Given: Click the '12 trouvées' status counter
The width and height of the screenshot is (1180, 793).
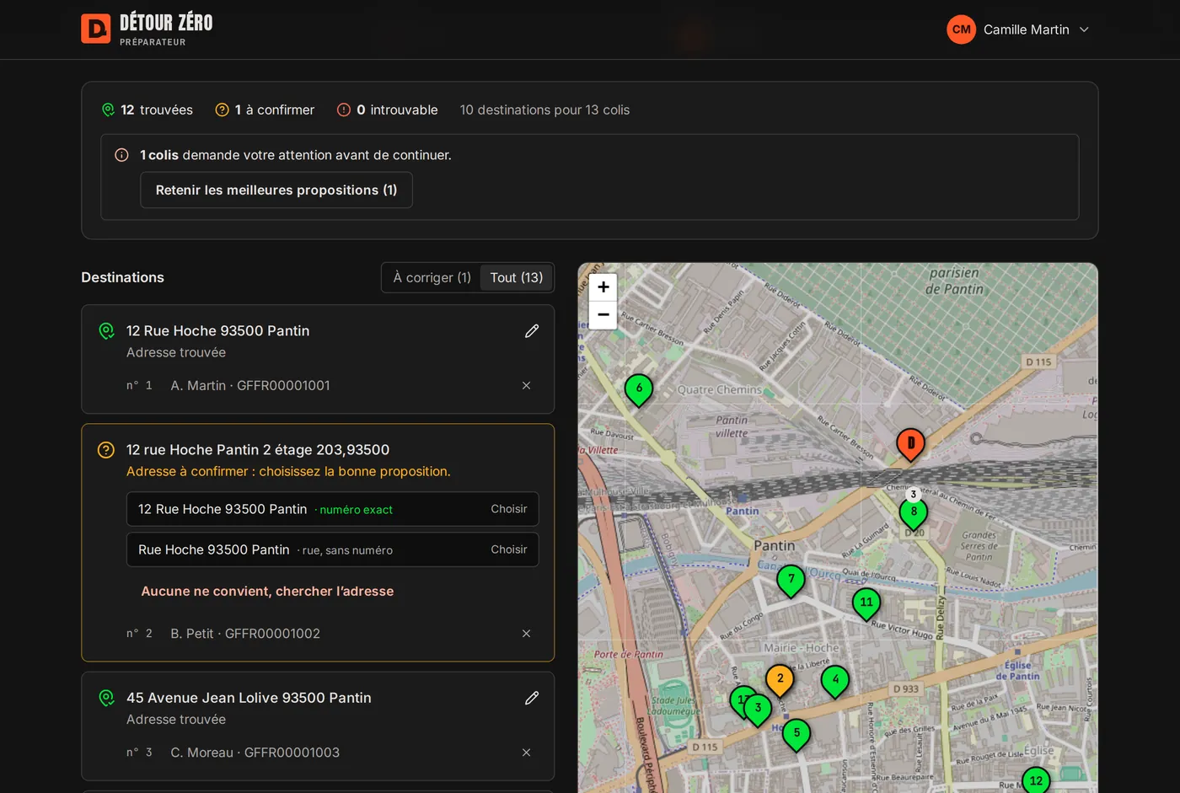Looking at the screenshot, I should pyautogui.click(x=147, y=110).
